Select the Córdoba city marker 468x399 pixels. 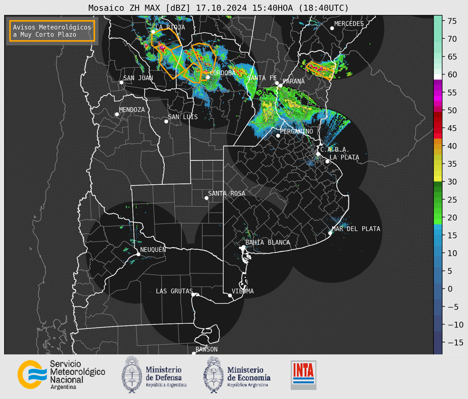208,77
